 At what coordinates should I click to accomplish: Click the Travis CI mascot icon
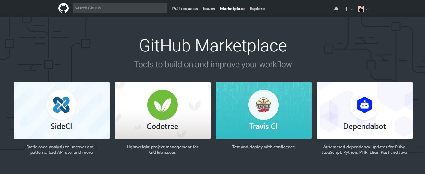[264, 105]
